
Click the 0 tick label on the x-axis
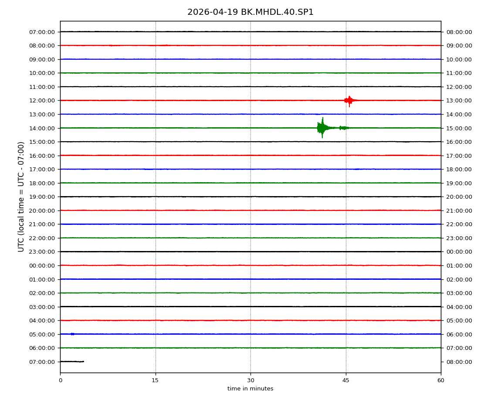coord(60,380)
